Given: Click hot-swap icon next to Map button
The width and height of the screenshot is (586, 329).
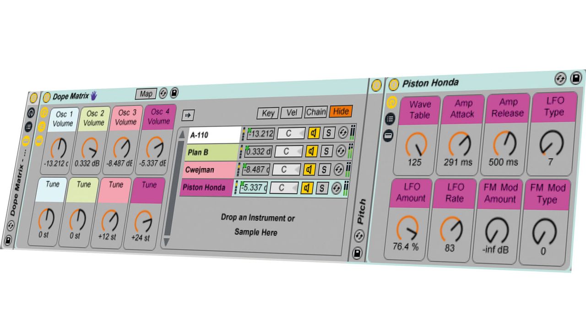Looking at the screenshot, I should pos(163,94).
